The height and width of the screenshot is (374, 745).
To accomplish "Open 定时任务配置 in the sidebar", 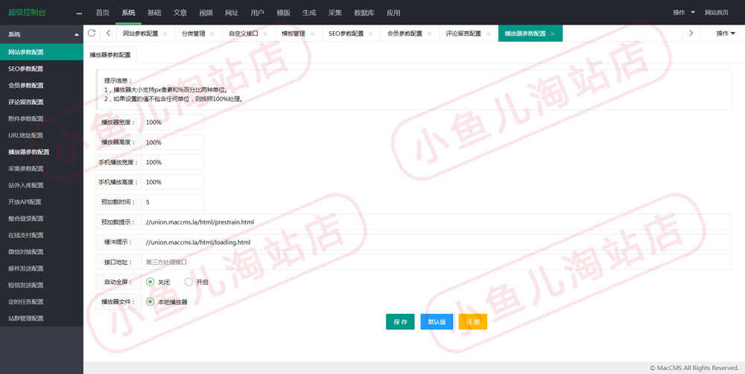I will tap(41, 301).
